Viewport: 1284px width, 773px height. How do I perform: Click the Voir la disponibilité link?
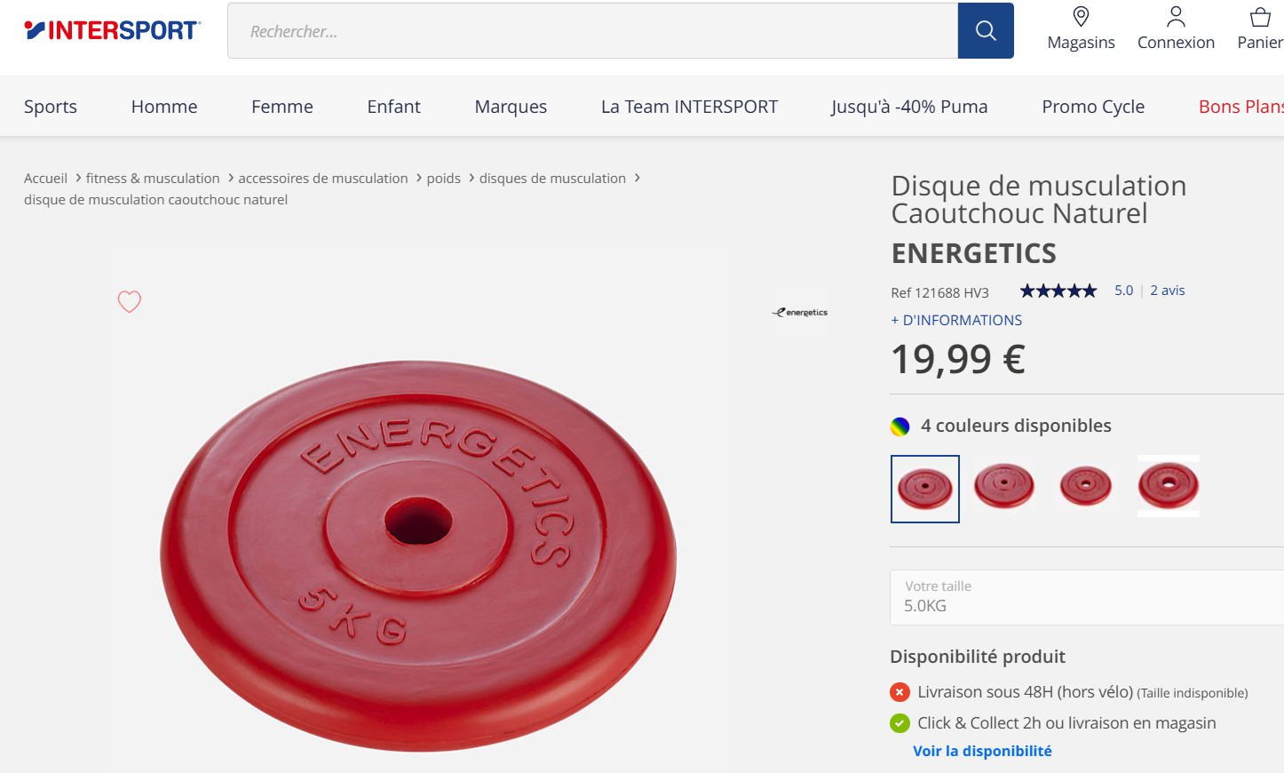[x=982, y=751]
